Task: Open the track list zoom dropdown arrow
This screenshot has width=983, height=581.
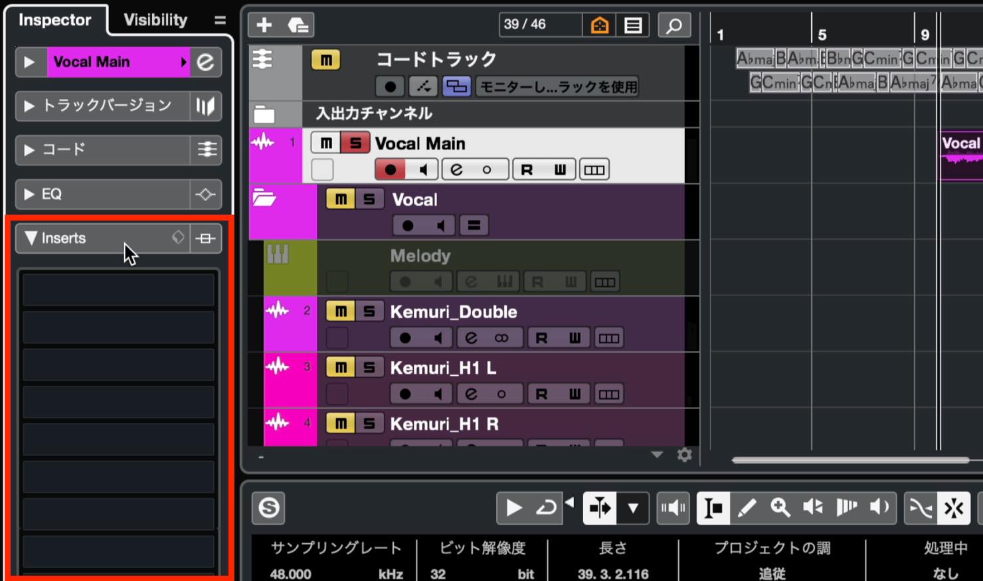Action: pyautogui.click(x=657, y=455)
